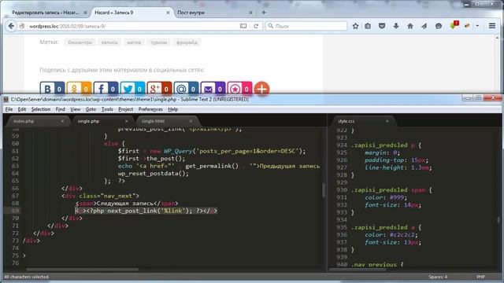Close the 'Редактировать запись' browser tab

tap(86, 13)
